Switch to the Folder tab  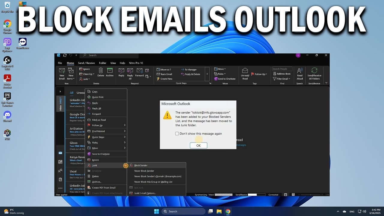103,63
